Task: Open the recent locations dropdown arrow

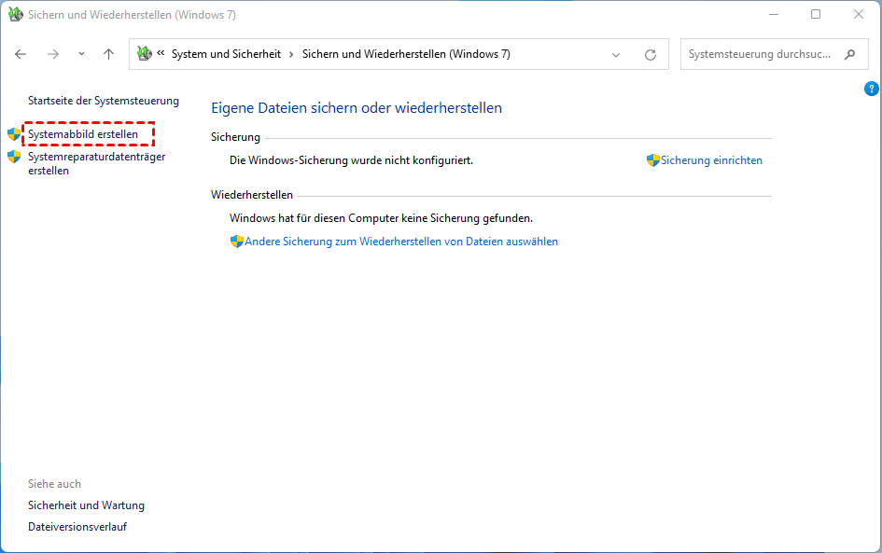Action: [x=81, y=54]
